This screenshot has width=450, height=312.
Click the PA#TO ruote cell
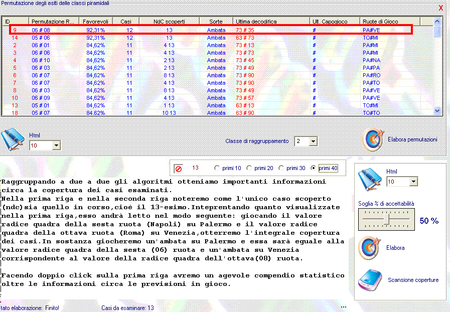[x=371, y=83]
